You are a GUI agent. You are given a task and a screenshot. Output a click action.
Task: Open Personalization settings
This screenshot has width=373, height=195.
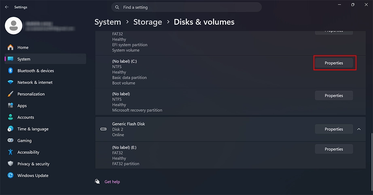[45, 94]
